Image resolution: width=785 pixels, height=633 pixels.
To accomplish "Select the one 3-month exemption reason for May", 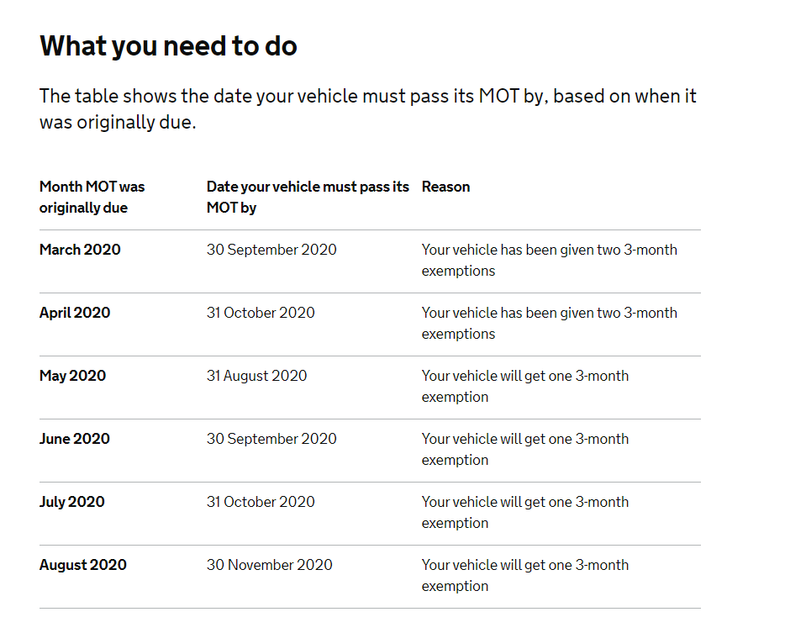I will tap(525, 386).
